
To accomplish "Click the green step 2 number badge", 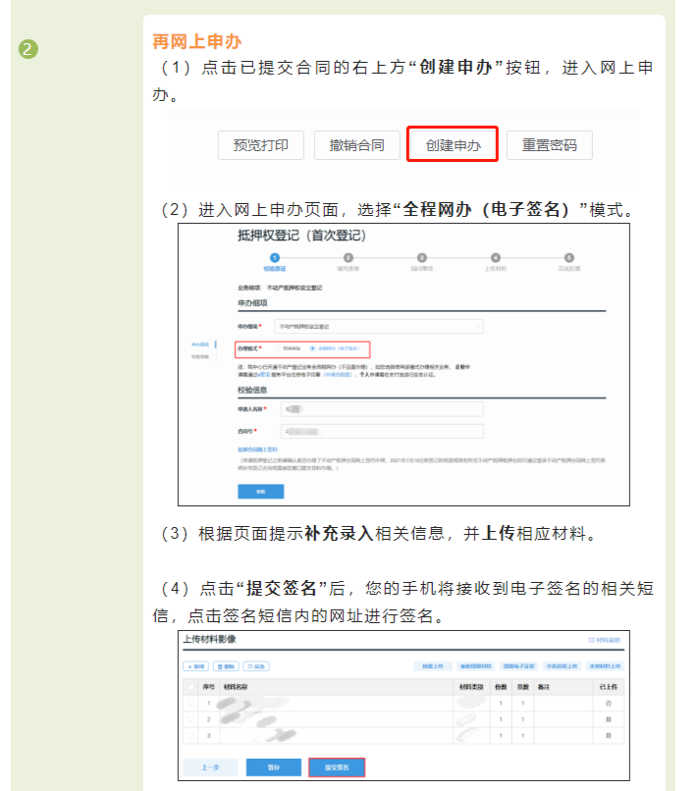I will [27, 49].
